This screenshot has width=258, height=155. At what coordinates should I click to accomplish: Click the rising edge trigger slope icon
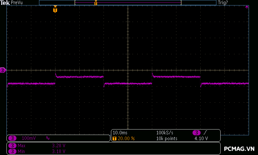(205, 133)
